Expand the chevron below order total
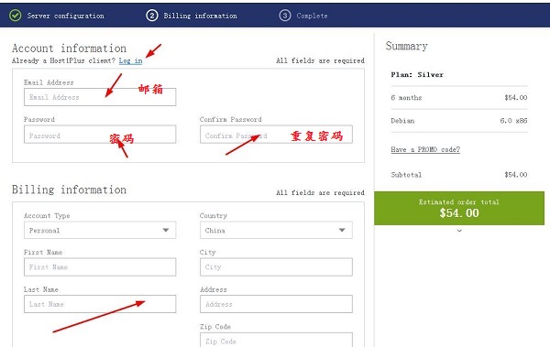The width and height of the screenshot is (550, 347). [459, 231]
